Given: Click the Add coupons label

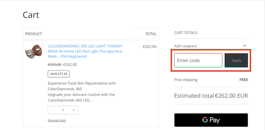Looking at the screenshot, I should click(x=185, y=46).
